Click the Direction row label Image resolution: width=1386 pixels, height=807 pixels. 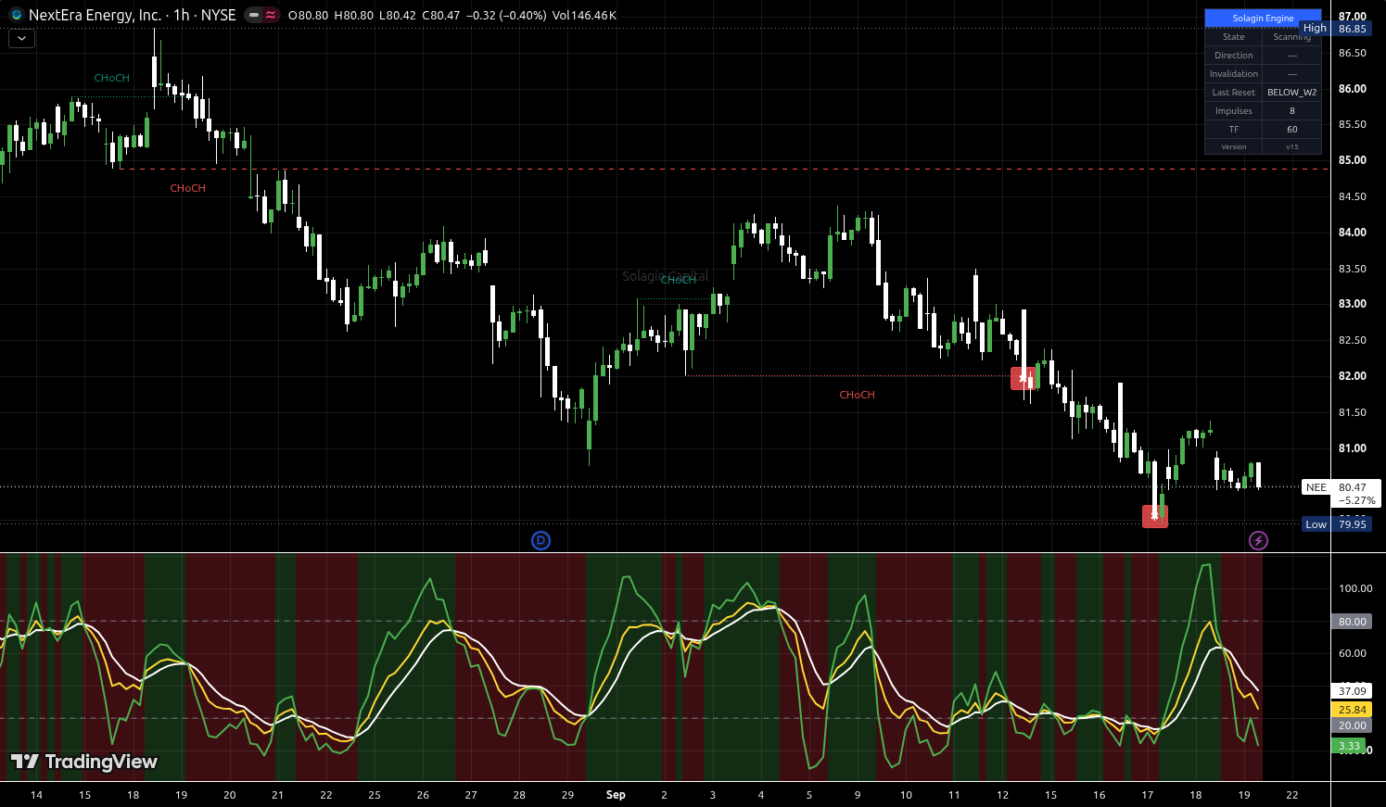1233,56
